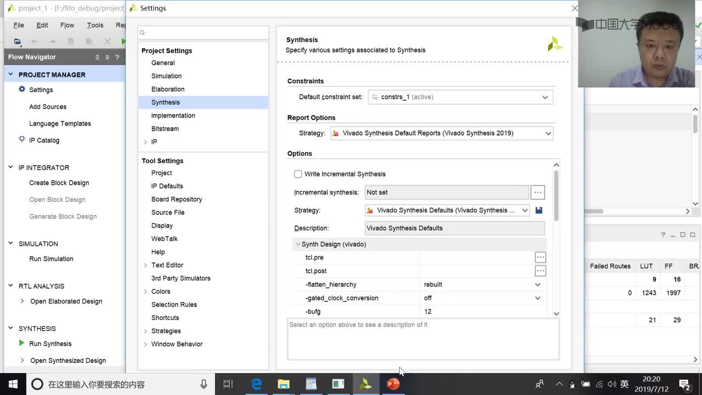This screenshot has width=702, height=395.
Task: Click search magnifier in Settings search box
Action: click(x=143, y=32)
